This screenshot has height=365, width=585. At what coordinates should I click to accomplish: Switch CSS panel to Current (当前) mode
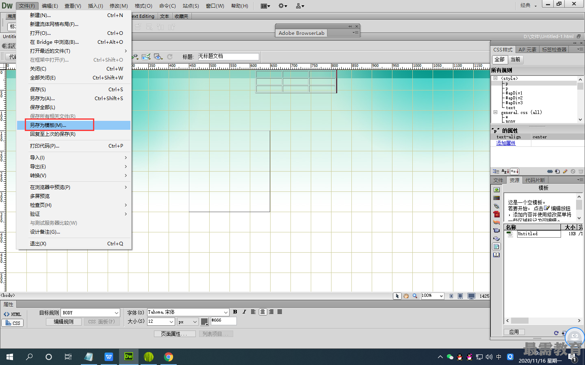coord(516,60)
